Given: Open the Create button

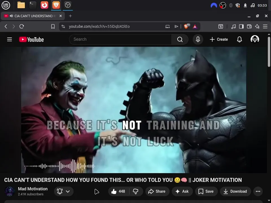Looking at the screenshot, I should pos(219,39).
